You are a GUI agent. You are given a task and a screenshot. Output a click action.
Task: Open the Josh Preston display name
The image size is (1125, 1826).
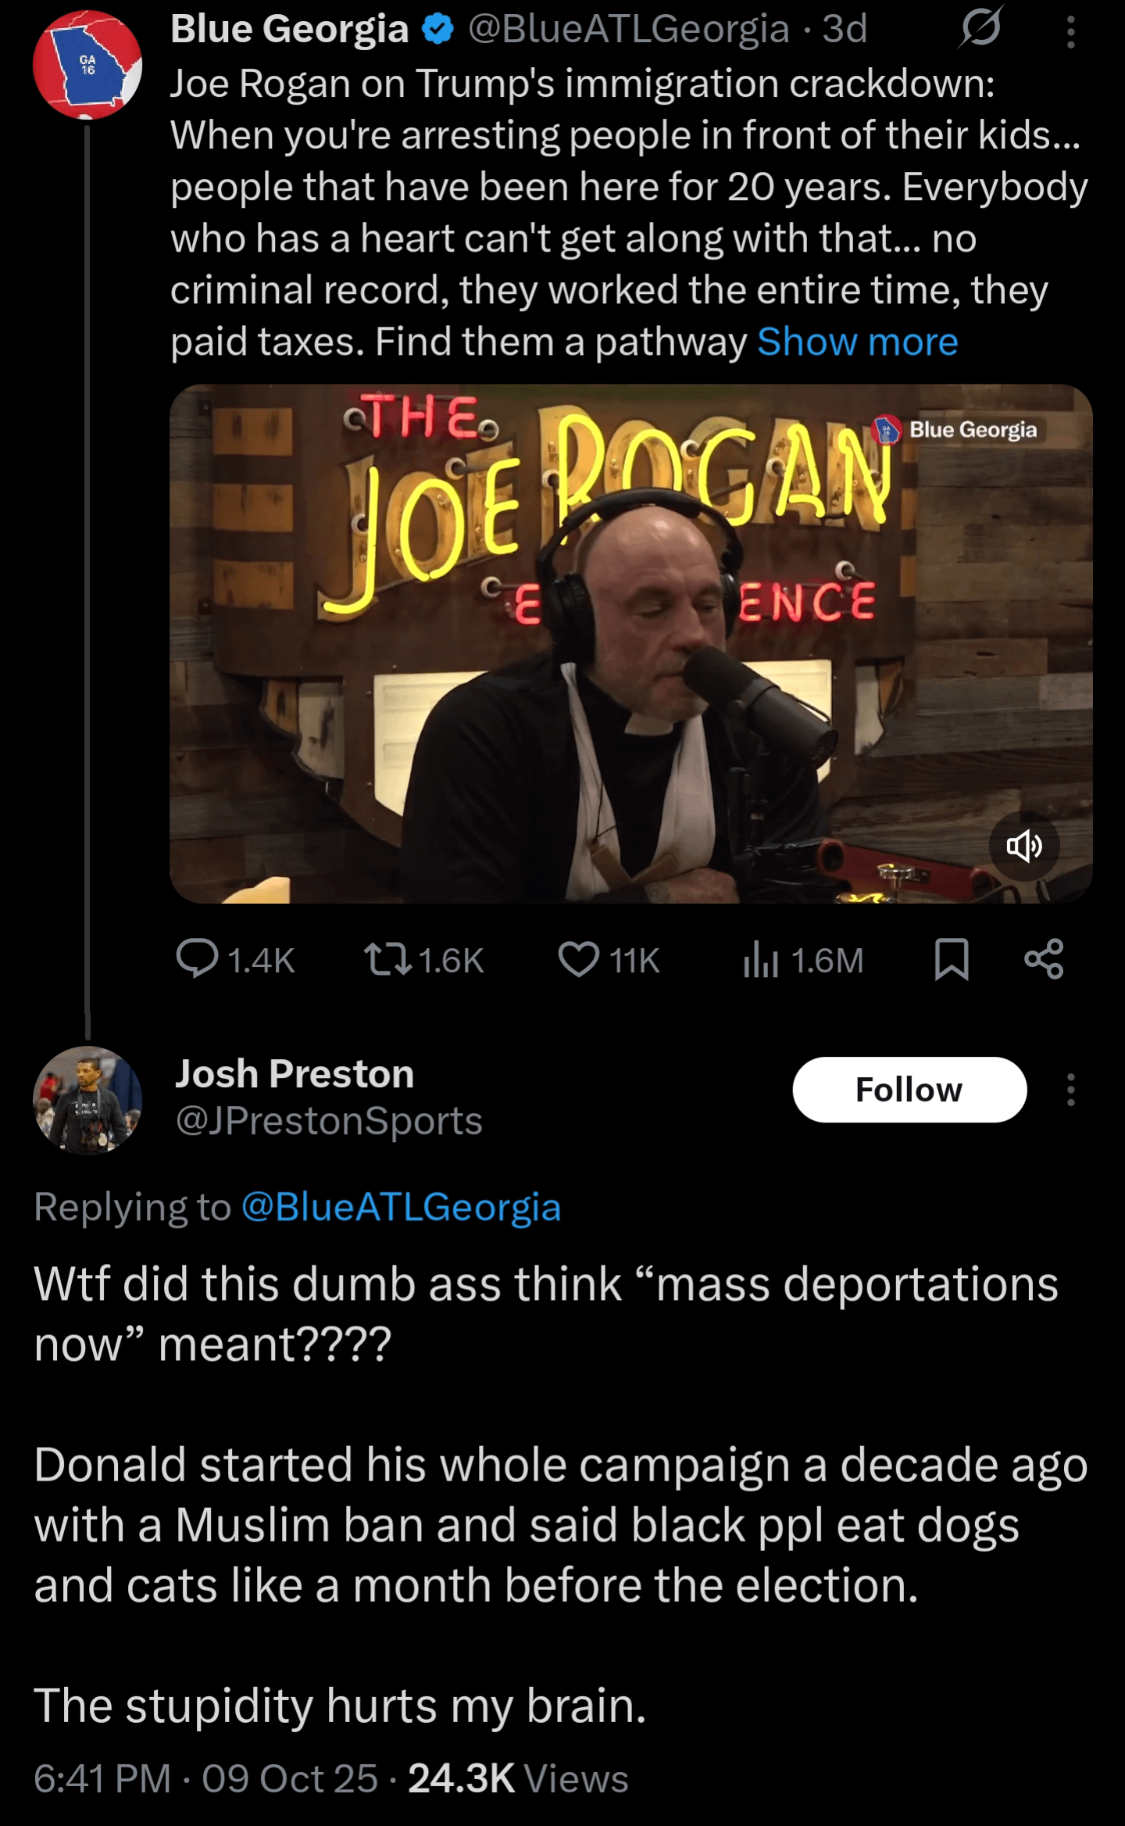(x=295, y=1073)
